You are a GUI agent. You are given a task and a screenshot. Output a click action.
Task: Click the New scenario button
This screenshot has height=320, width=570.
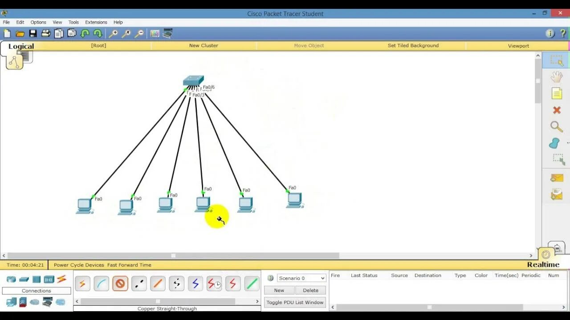click(279, 290)
